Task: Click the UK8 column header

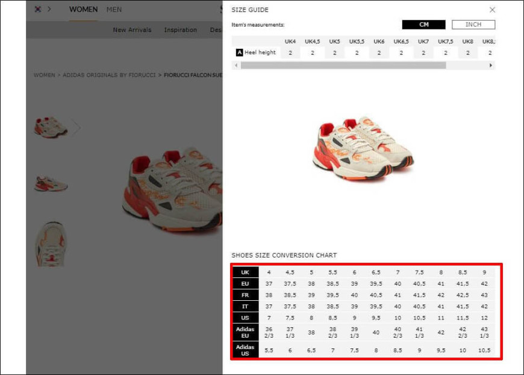Action: point(467,42)
